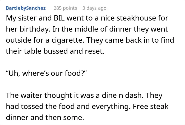Click the phrase Free steak

151,106
